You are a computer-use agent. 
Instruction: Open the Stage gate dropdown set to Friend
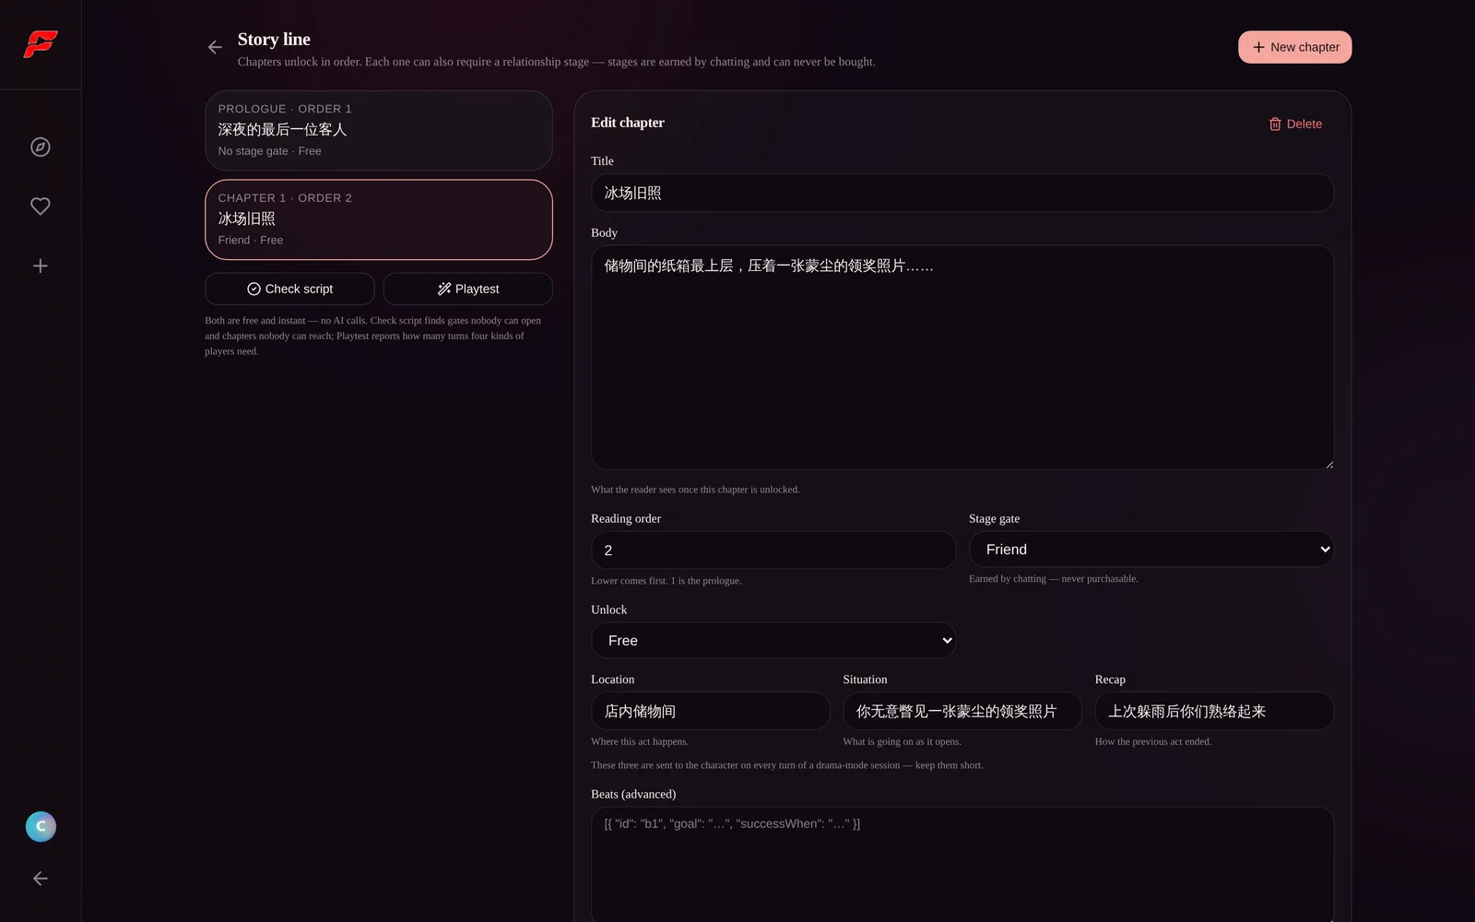1150,550
